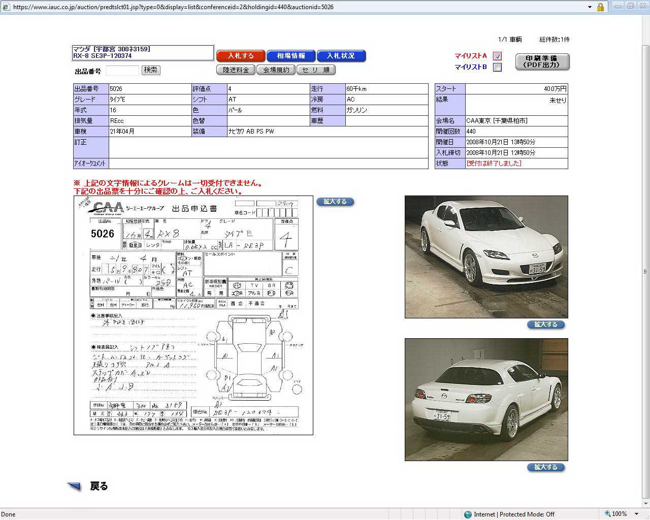Screen dimensions: 650x520
Task: Open the 会場規約 venue rules
Action: point(276,70)
